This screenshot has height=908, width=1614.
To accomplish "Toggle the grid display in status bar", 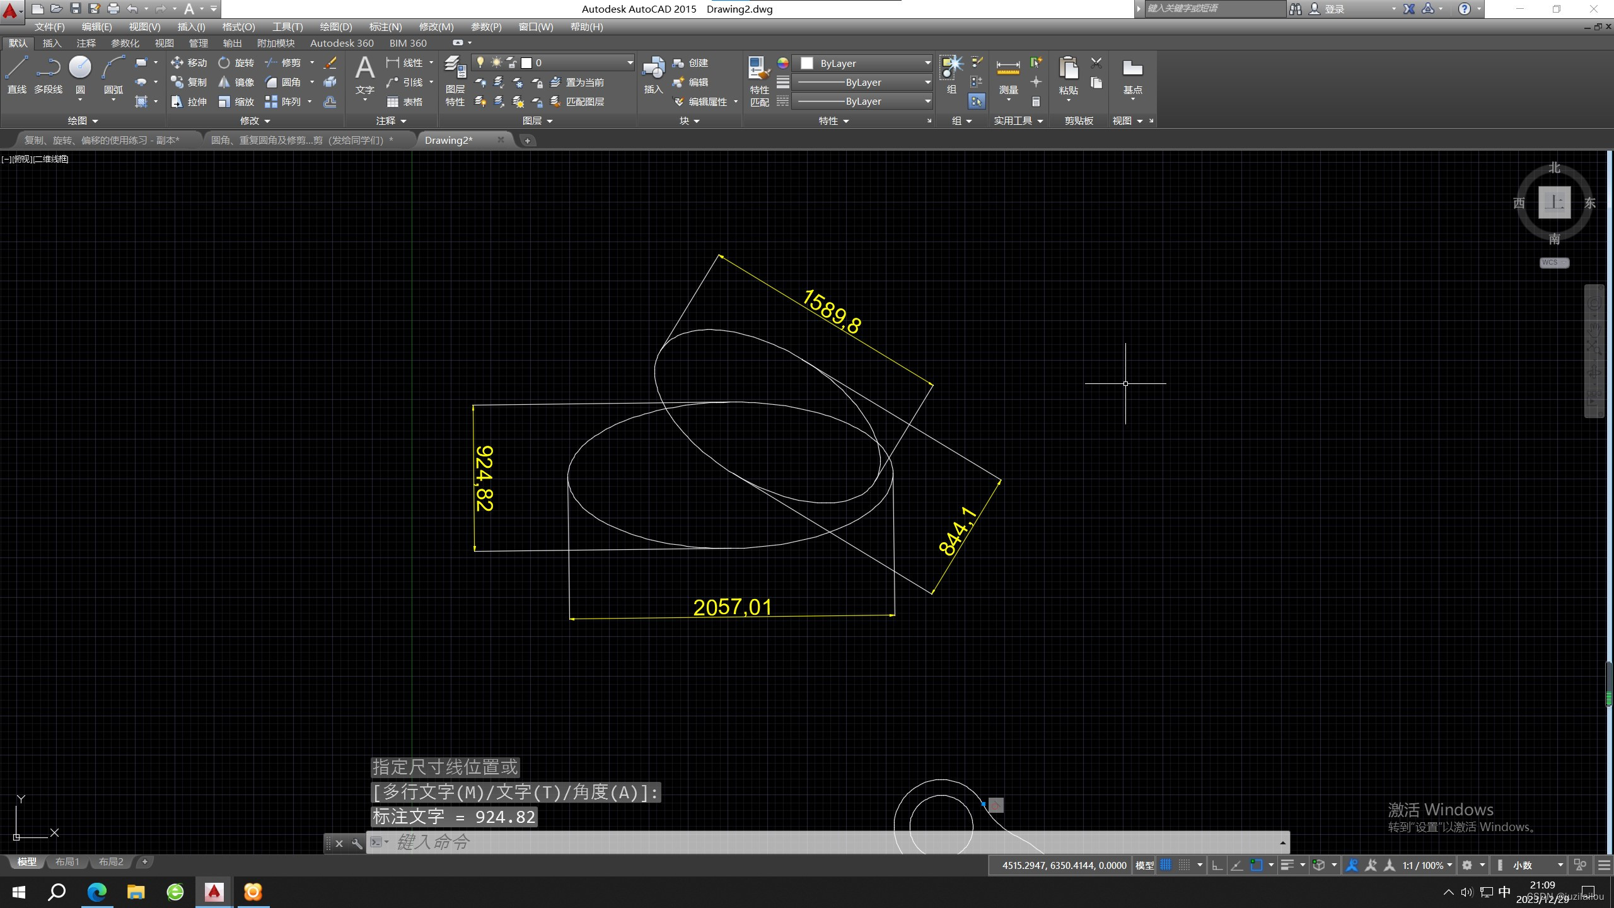I will (x=1166, y=865).
